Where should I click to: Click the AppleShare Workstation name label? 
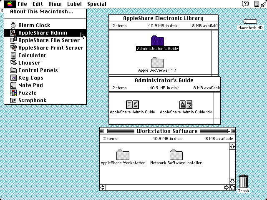click(x=123, y=163)
